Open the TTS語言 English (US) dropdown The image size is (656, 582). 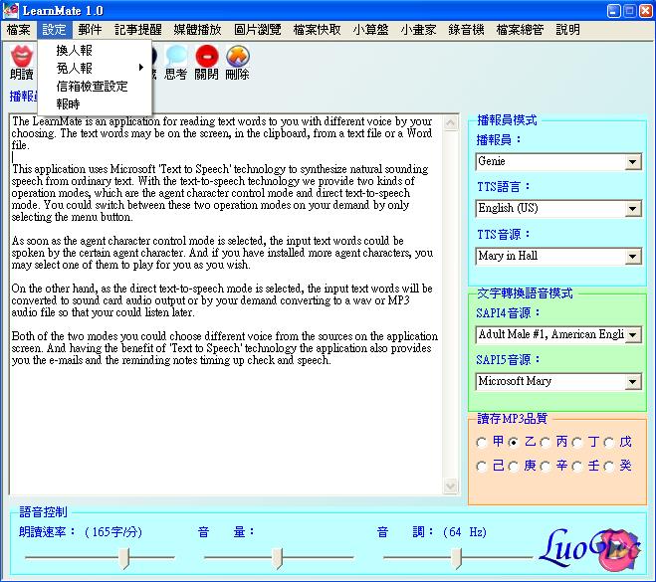click(x=632, y=209)
